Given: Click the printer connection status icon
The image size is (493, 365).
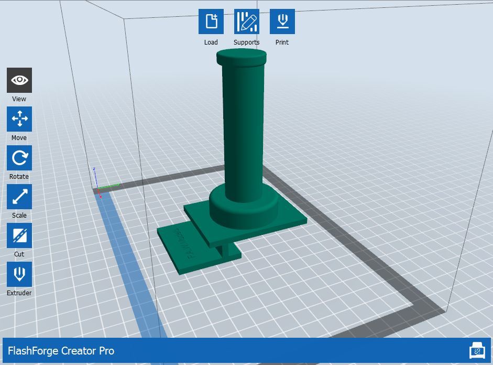Looking at the screenshot, I should click(x=477, y=350).
